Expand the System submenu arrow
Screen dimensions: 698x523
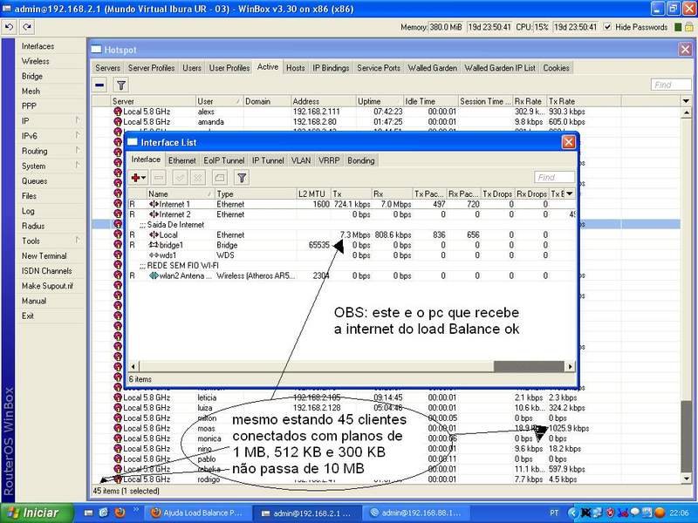[78, 165]
